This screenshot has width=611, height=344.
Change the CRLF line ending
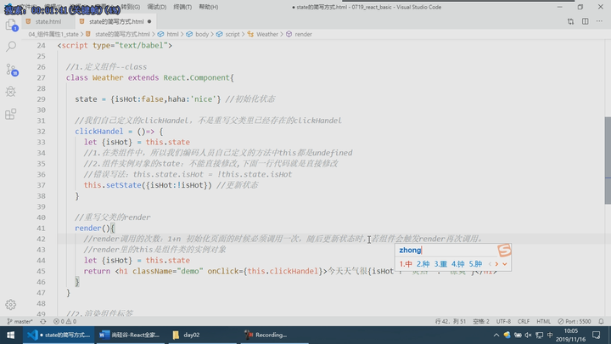point(524,321)
